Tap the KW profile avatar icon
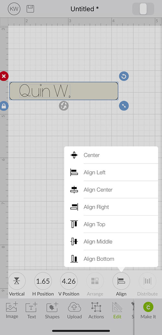 point(14,9)
